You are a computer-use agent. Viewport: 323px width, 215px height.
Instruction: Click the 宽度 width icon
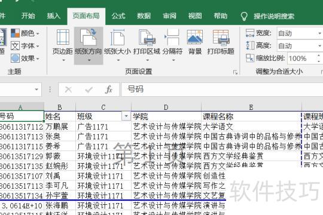(x=250, y=33)
